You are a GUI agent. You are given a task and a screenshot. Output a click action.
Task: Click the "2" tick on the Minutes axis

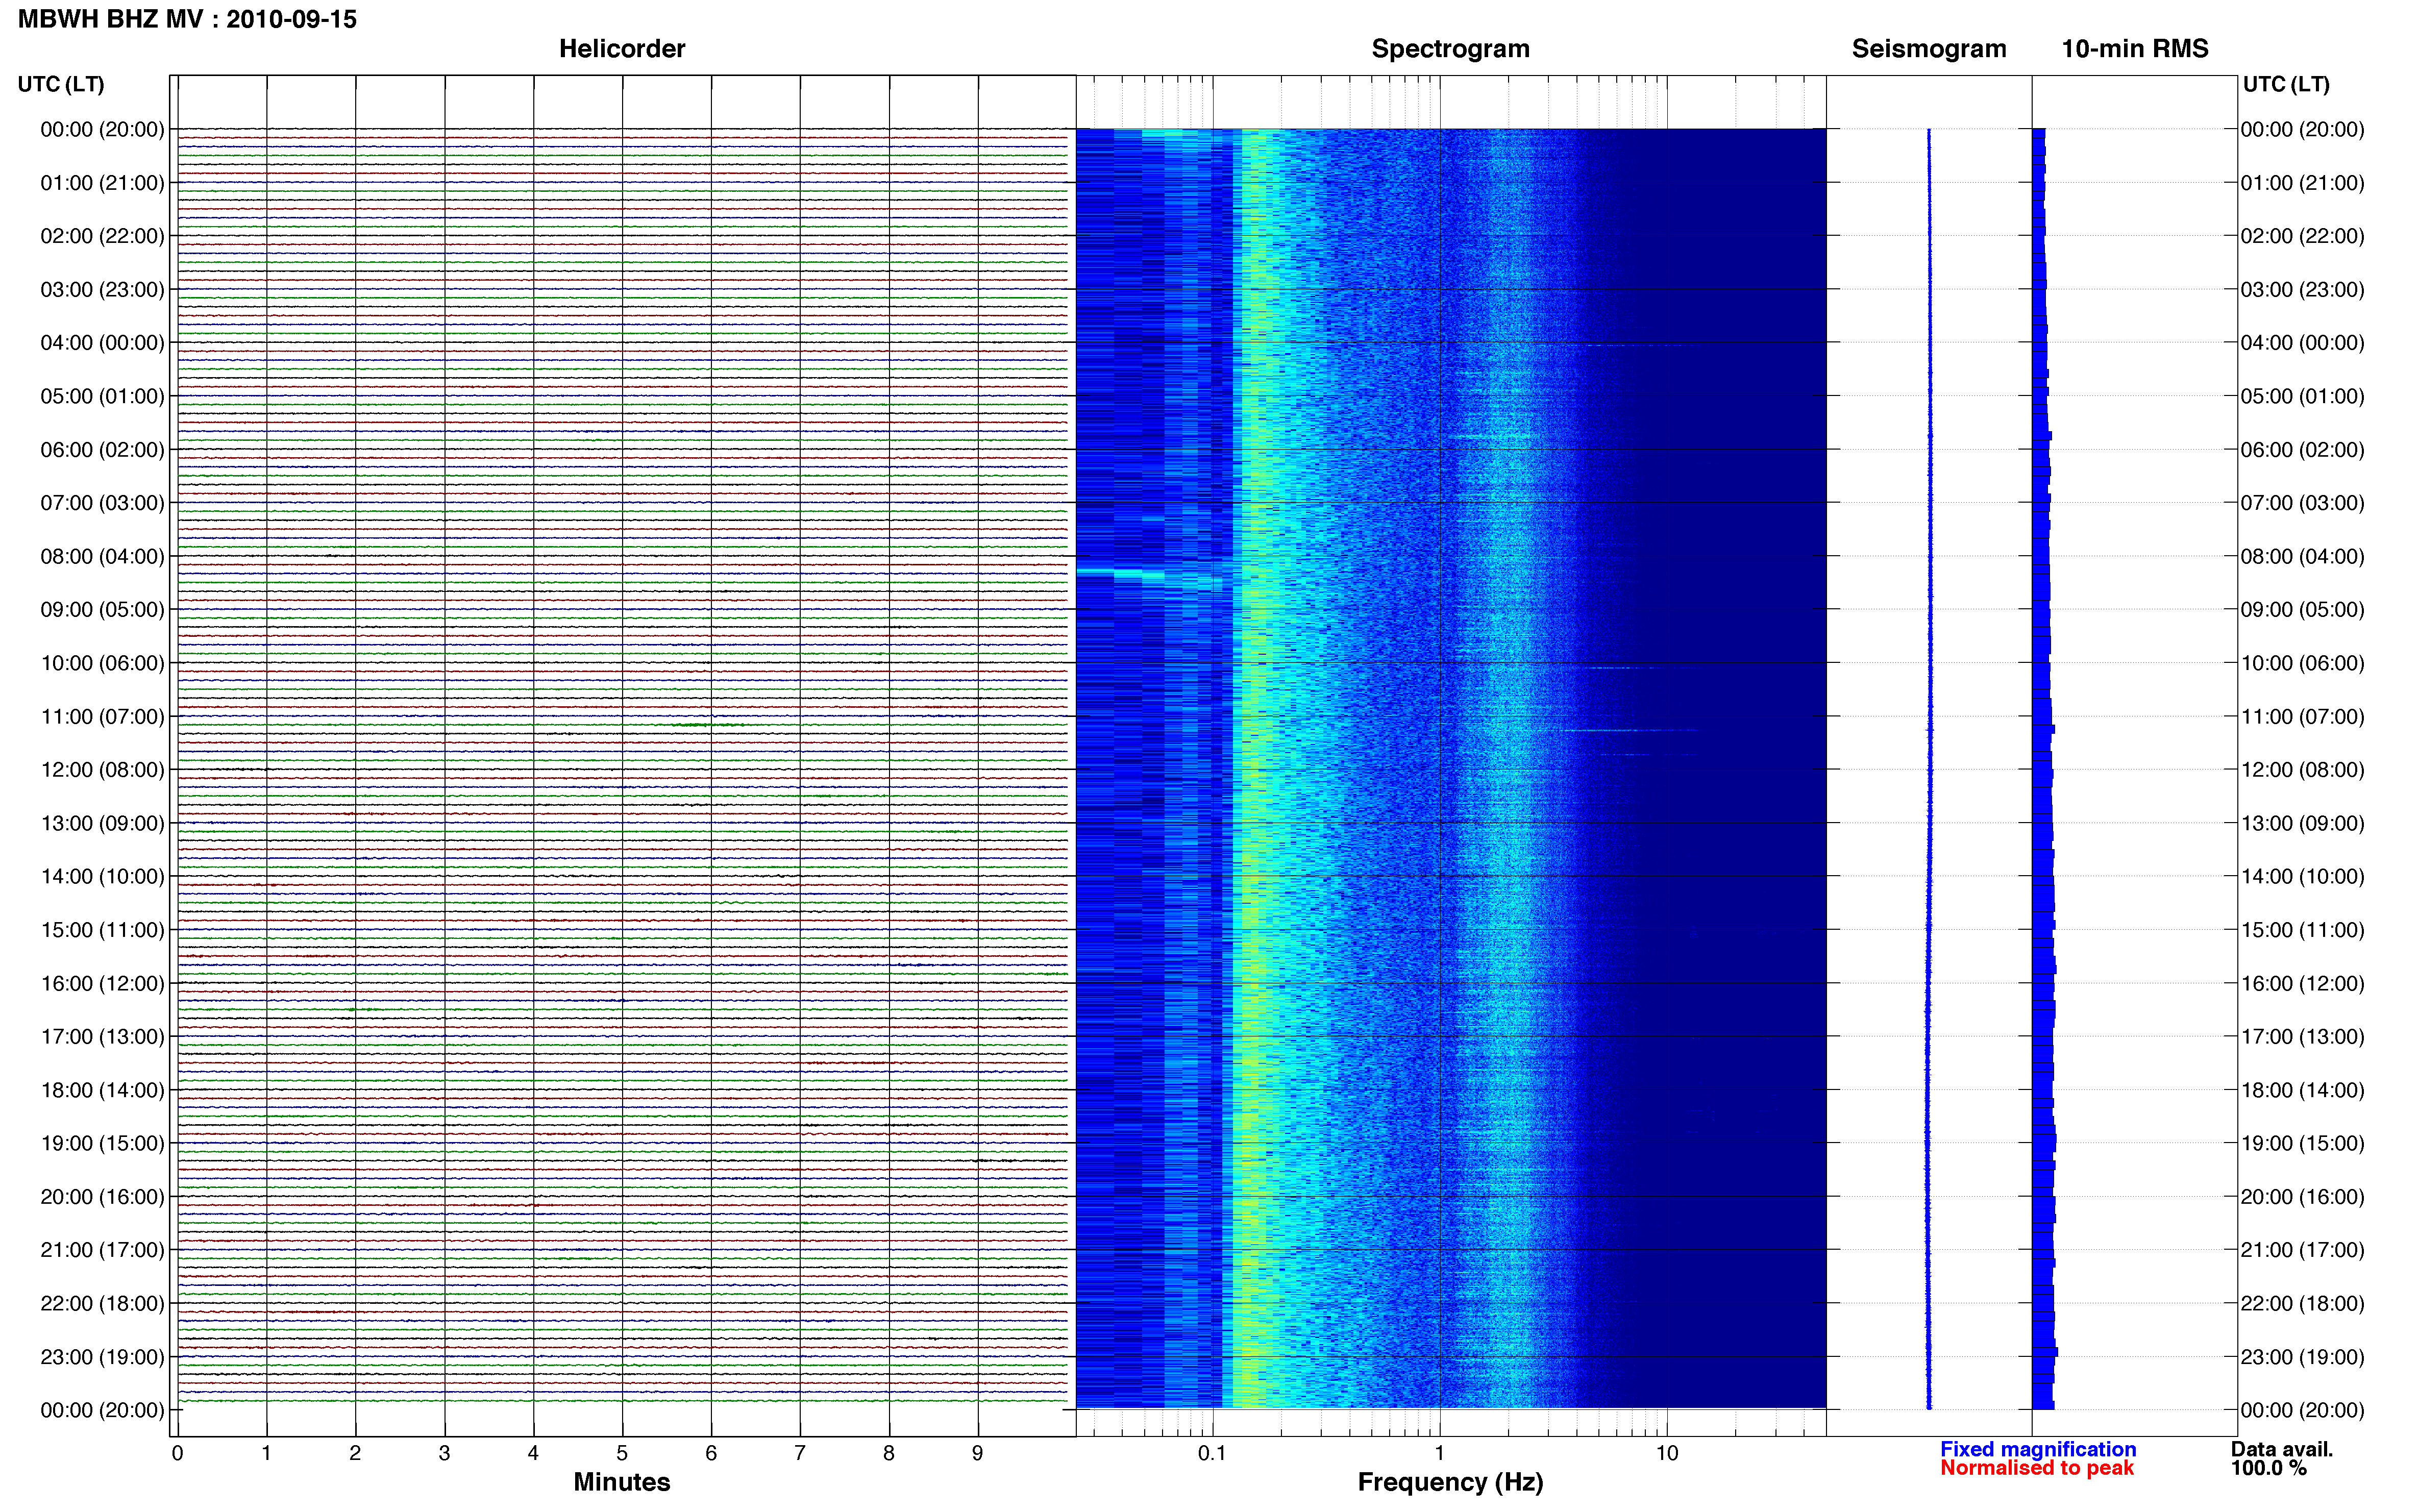coord(355,1454)
